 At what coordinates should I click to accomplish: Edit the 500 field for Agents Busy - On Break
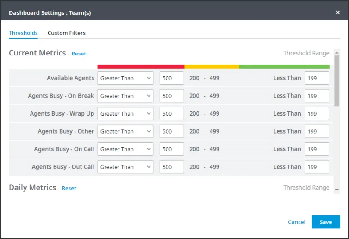(x=172, y=96)
